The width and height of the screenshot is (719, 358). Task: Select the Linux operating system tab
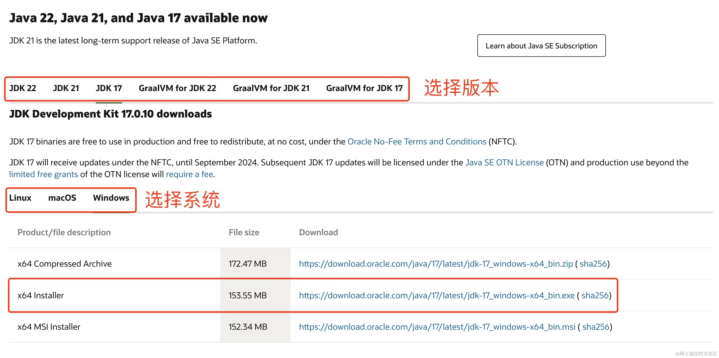point(20,198)
